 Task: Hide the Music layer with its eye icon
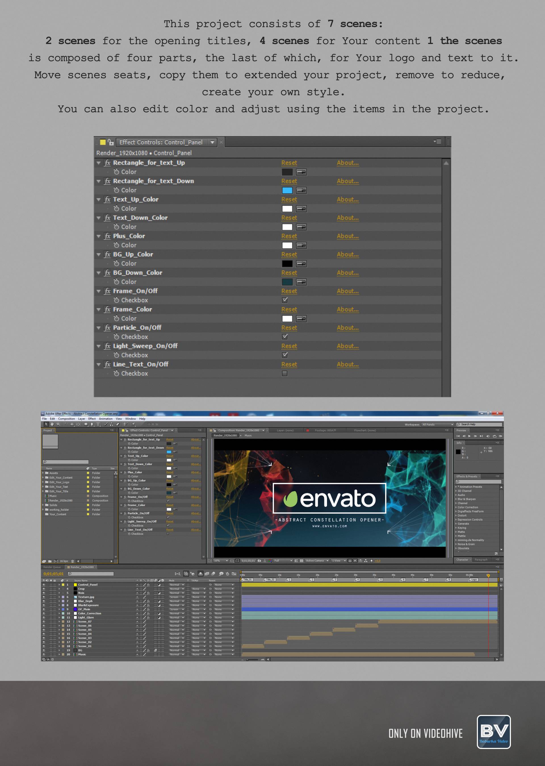tap(44, 655)
